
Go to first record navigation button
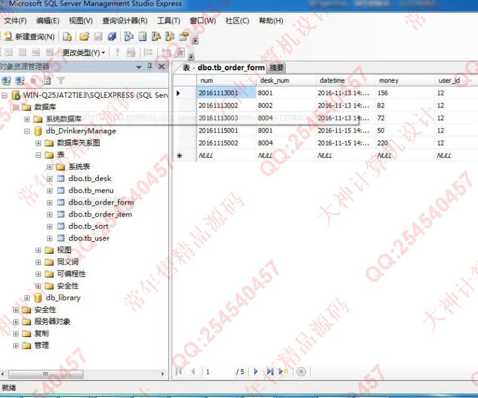click(179, 371)
